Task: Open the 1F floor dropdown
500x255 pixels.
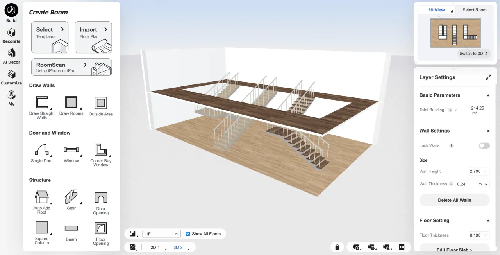Action: (161, 234)
